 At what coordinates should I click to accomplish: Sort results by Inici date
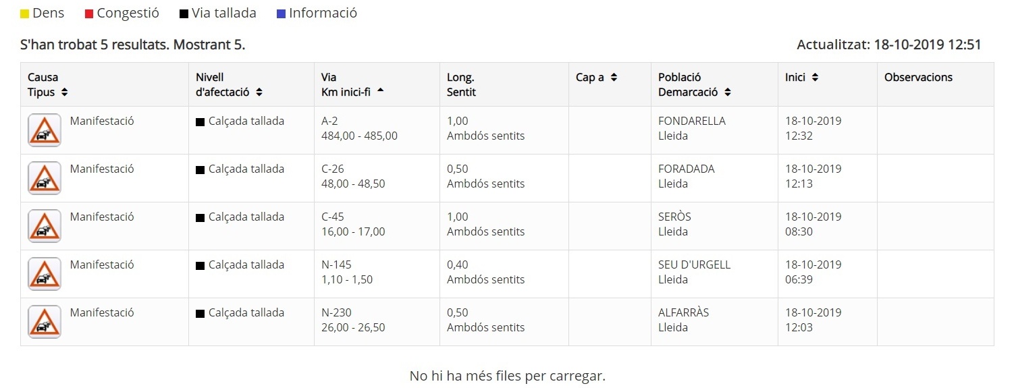coord(815,78)
